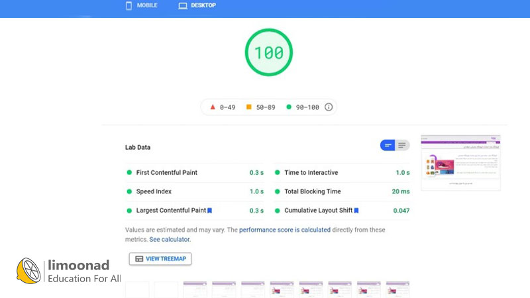Click the red triangle 0-49 legend icon
This screenshot has width=530, height=298.
coord(213,107)
